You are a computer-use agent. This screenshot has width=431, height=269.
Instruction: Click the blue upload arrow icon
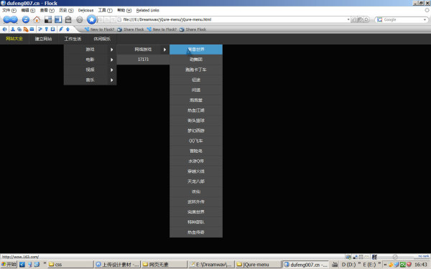coord(68,29)
